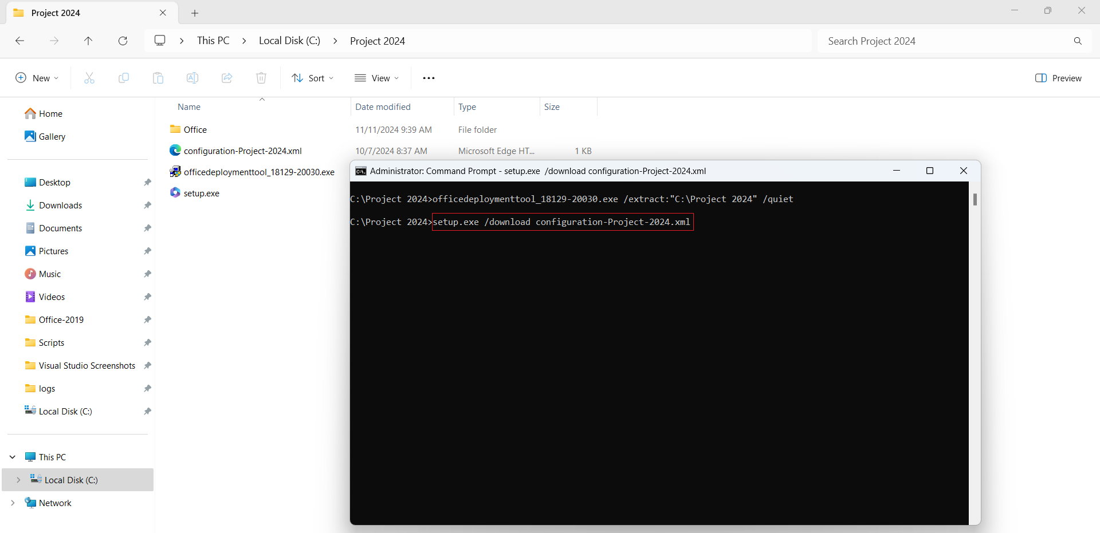The image size is (1100, 533).
Task: Unpin Scripts from Quick access
Action: 147,342
